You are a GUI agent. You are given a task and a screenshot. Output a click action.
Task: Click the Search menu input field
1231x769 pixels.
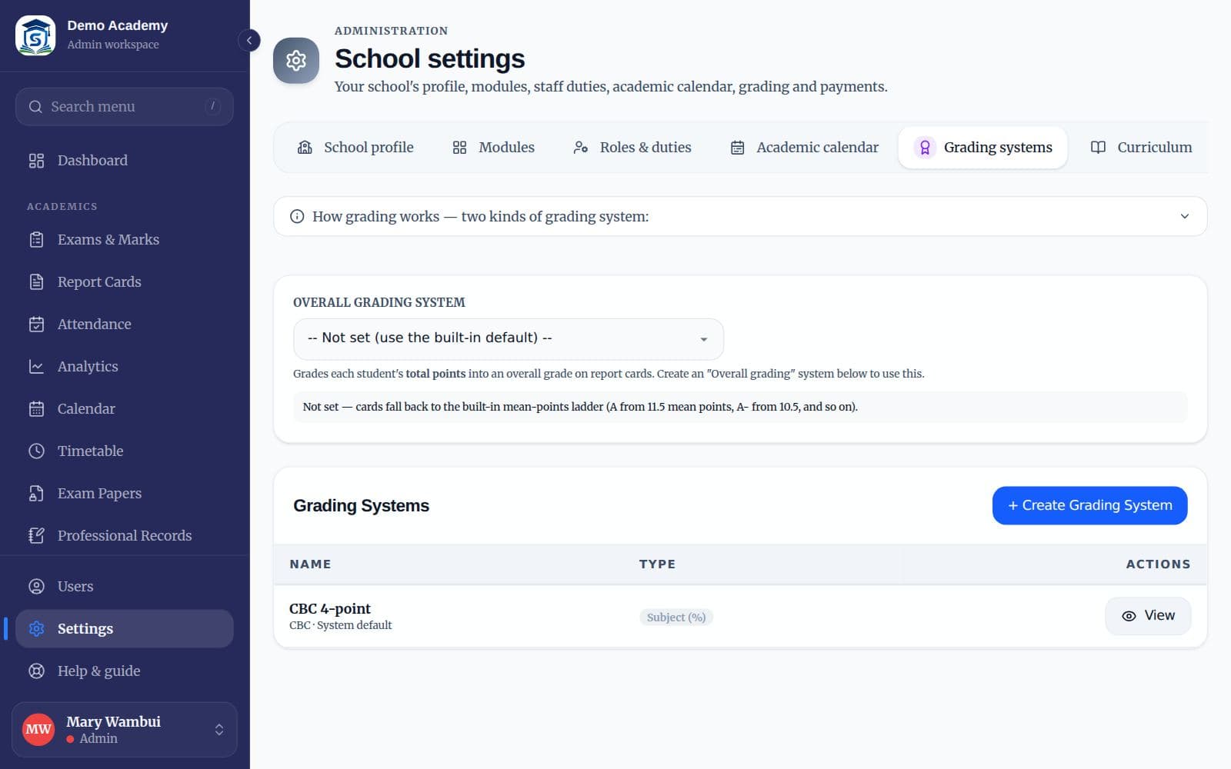point(125,107)
